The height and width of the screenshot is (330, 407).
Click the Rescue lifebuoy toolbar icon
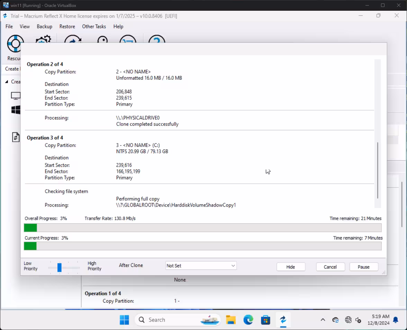pyautogui.click(x=15, y=44)
